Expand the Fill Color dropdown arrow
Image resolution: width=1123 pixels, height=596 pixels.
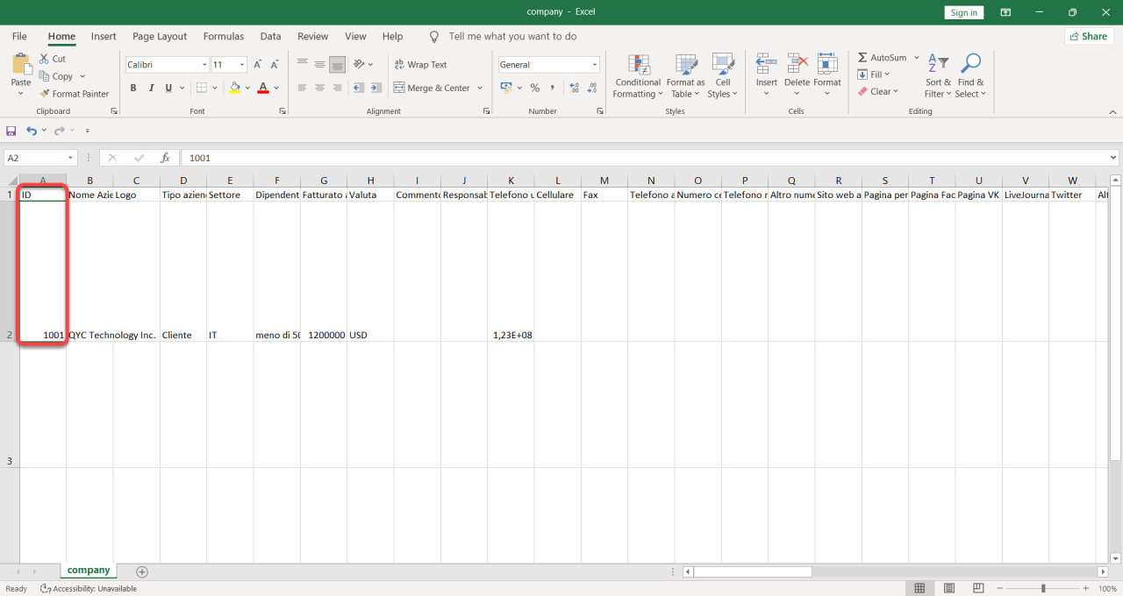point(247,88)
